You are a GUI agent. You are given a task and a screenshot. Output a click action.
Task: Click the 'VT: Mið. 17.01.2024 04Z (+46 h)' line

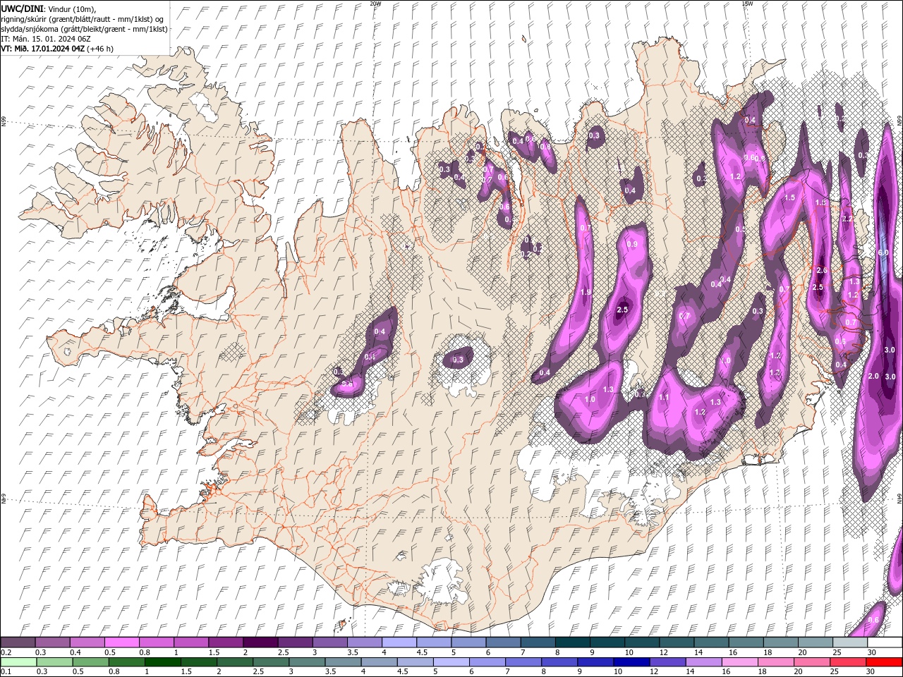pyautogui.click(x=58, y=49)
